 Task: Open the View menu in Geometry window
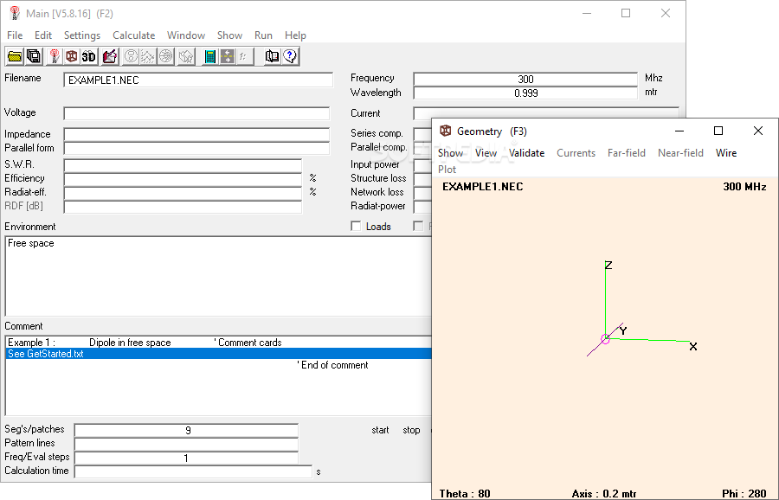[x=486, y=153]
